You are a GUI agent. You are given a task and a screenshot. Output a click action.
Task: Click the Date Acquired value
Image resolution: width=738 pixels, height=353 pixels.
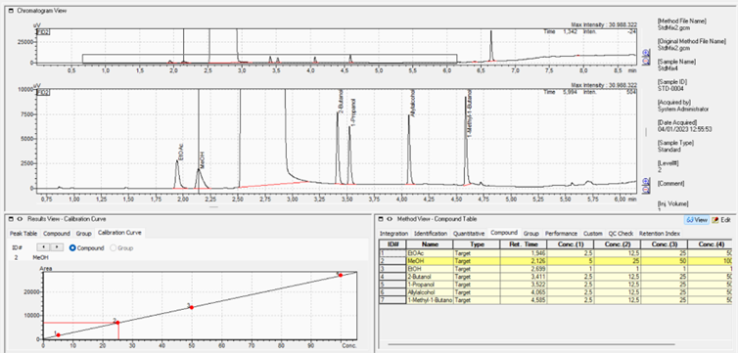pos(684,129)
